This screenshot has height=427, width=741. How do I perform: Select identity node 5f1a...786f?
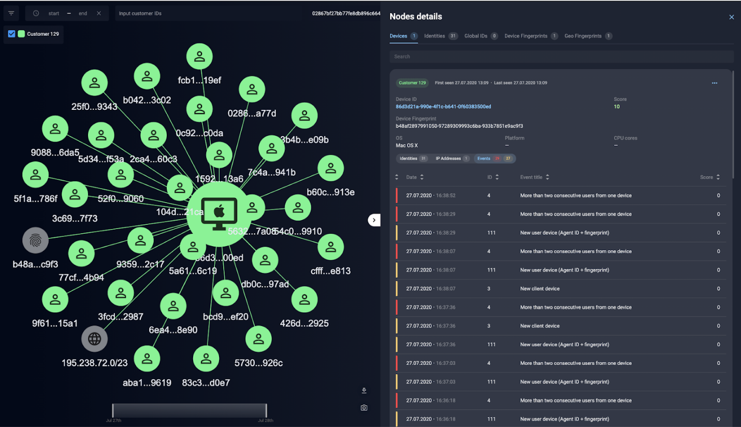[35, 175]
